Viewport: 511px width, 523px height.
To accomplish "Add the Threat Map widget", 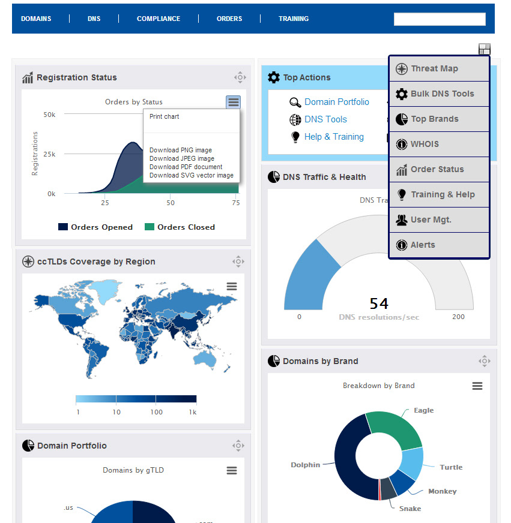I will pyautogui.click(x=439, y=69).
